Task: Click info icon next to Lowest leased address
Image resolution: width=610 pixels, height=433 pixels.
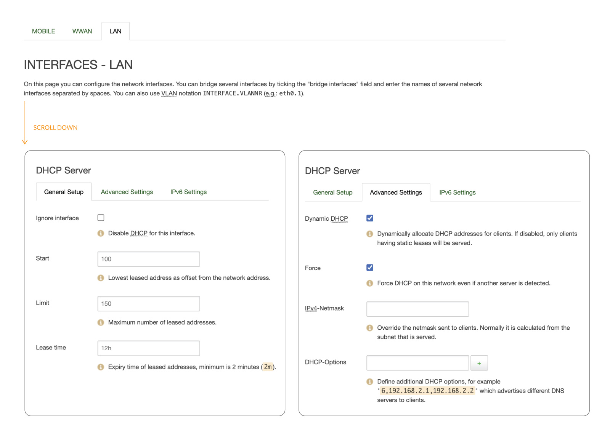Action: coord(101,278)
